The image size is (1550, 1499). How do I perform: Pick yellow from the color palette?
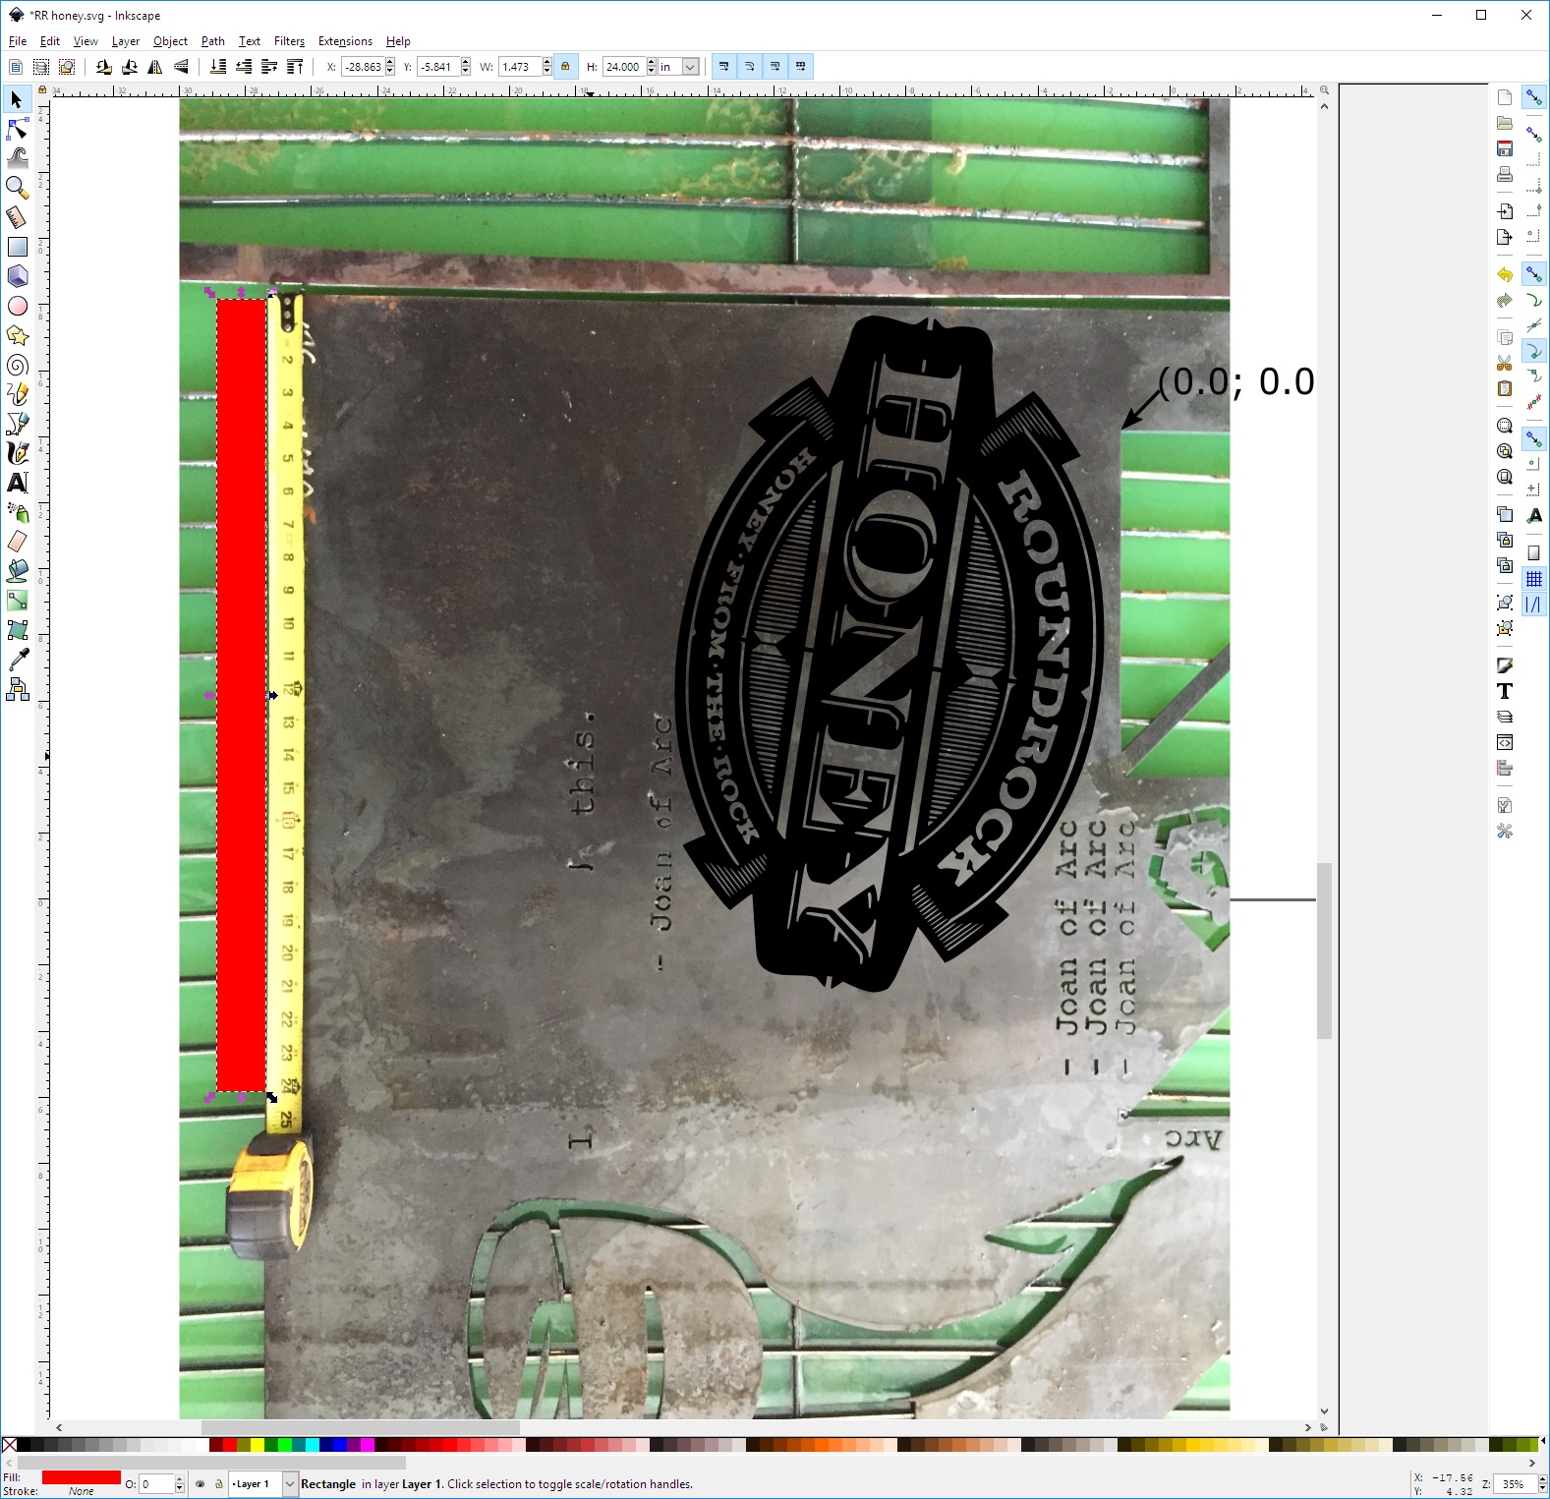257,1445
